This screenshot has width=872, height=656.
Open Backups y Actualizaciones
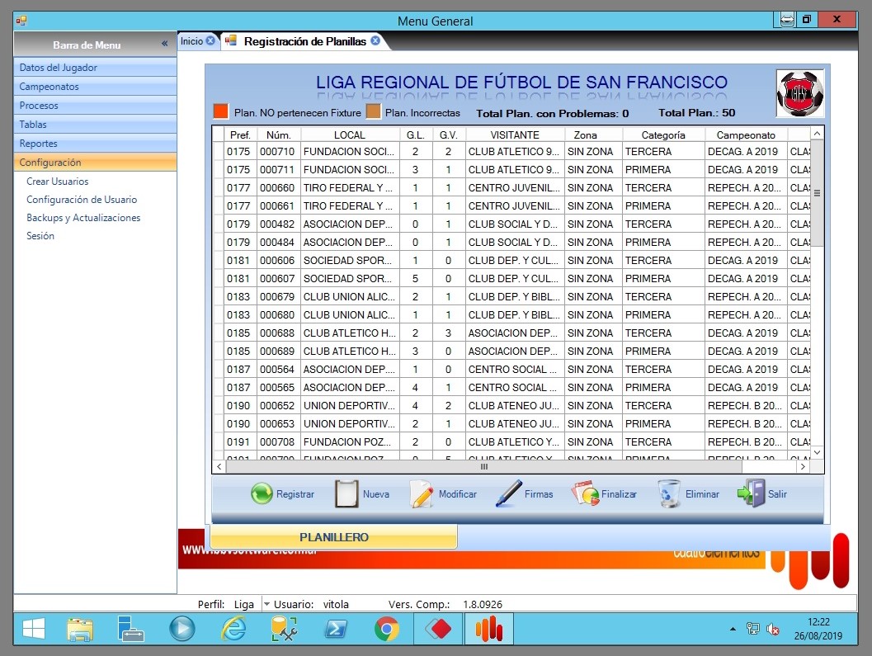pyautogui.click(x=83, y=218)
